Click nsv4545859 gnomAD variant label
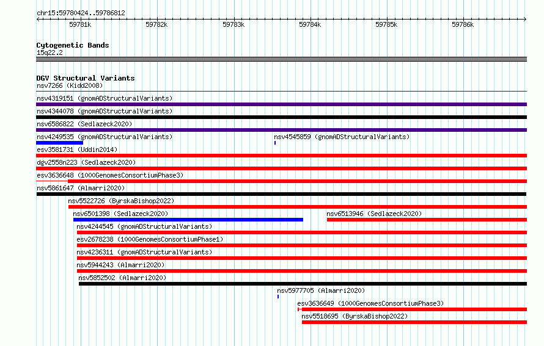This screenshot has height=346, width=544. click(x=342, y=137)
